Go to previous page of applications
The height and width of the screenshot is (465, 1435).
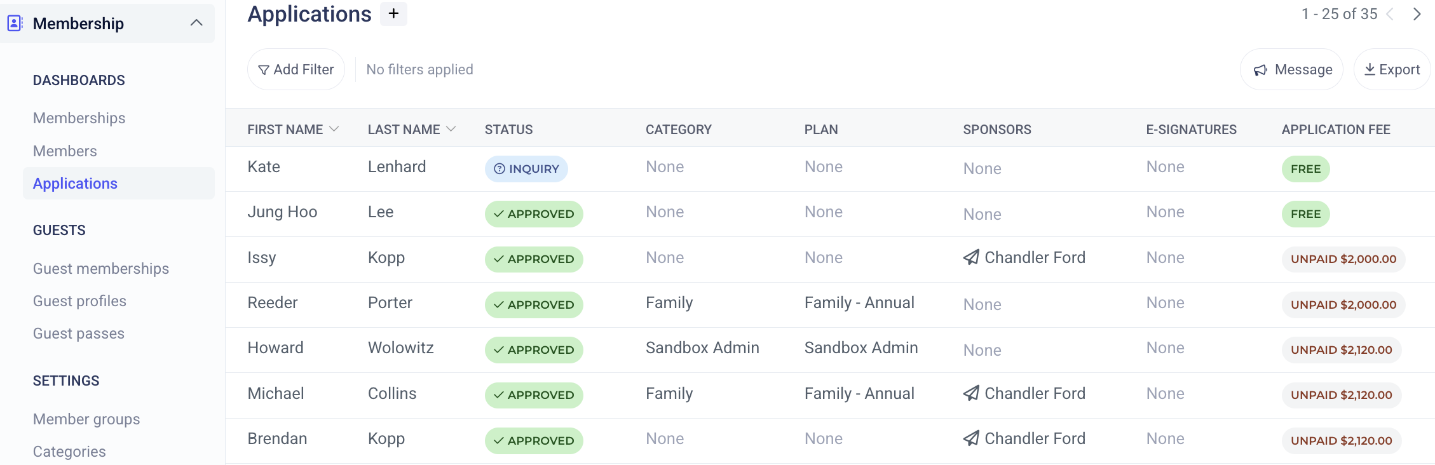coord(1390,14)
